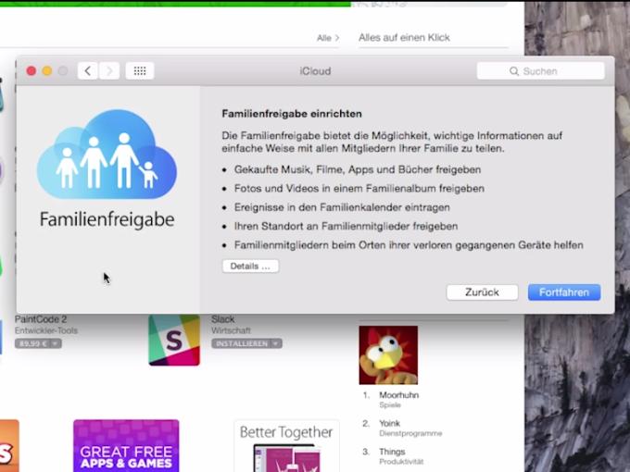Open the Details … button
Viewport: 630px width, 472px height.
click(x=250, y=267)
